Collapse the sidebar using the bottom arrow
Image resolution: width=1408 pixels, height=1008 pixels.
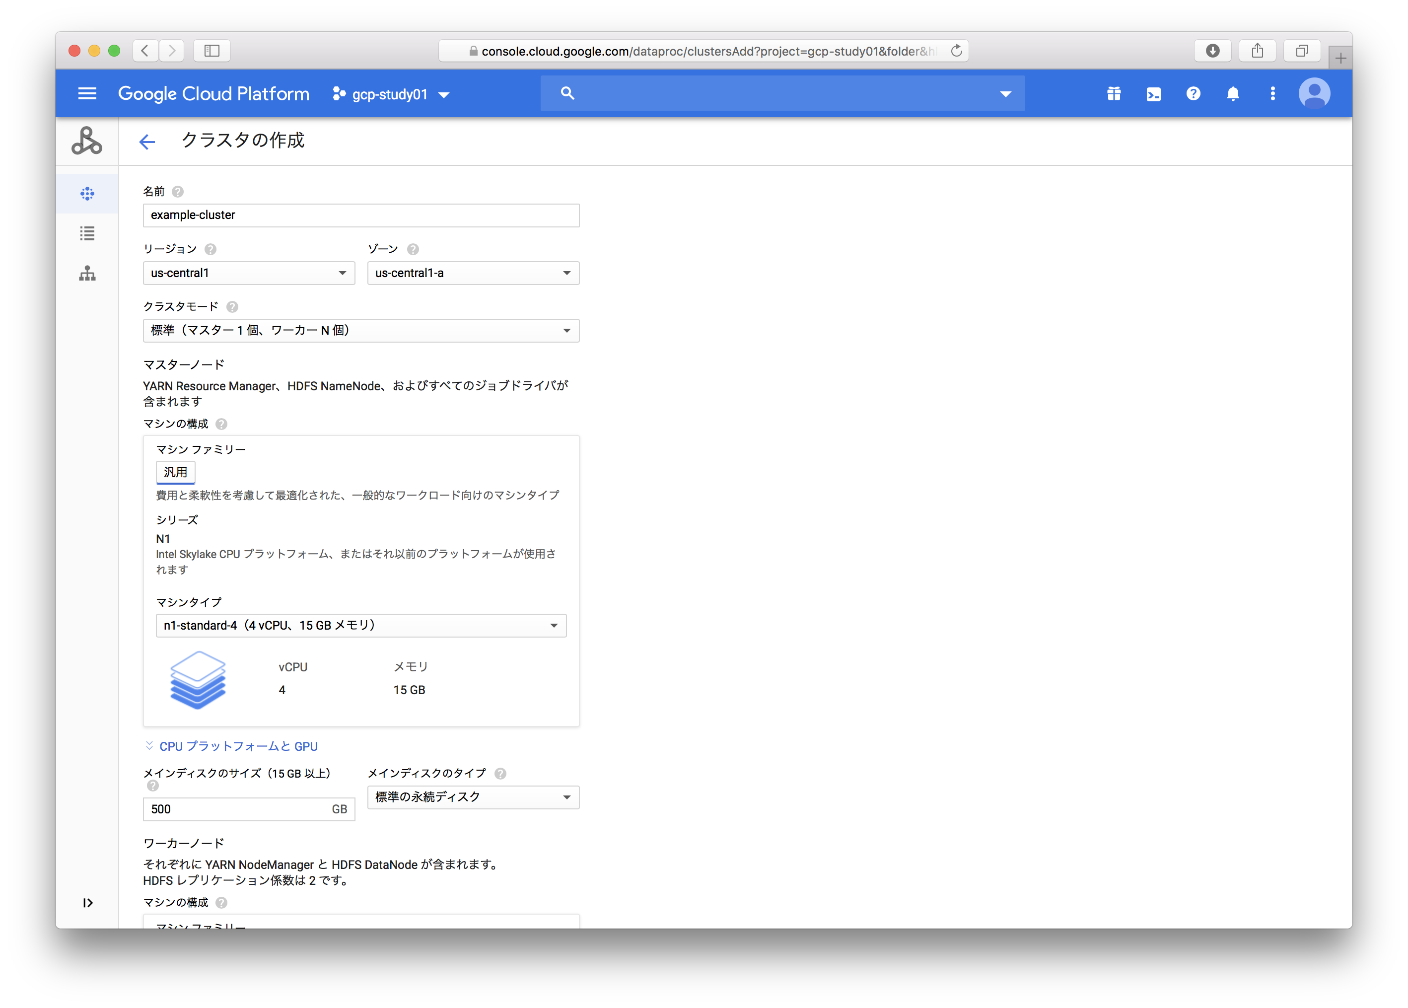point(87,903)
